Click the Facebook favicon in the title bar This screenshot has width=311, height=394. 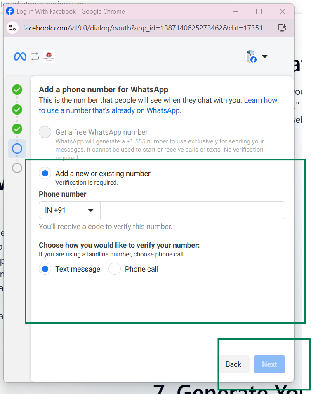[10, 11]
